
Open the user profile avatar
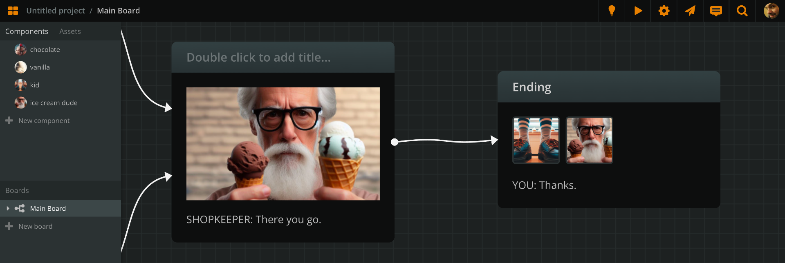pos(771,11)
